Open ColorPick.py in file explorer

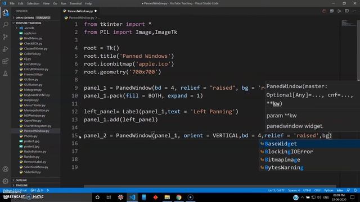point(33,54)
